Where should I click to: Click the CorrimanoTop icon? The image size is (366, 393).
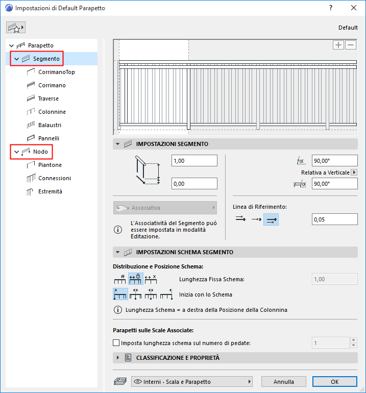(x=31, y=72)
